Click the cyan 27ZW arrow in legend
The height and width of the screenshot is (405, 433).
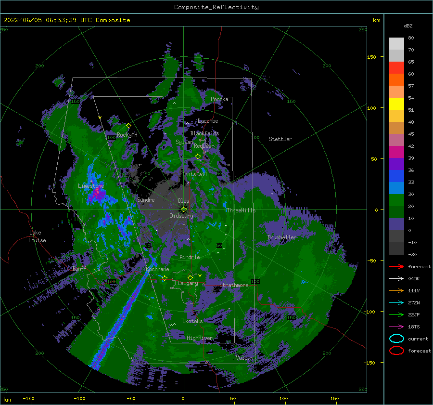click(396, 303)
